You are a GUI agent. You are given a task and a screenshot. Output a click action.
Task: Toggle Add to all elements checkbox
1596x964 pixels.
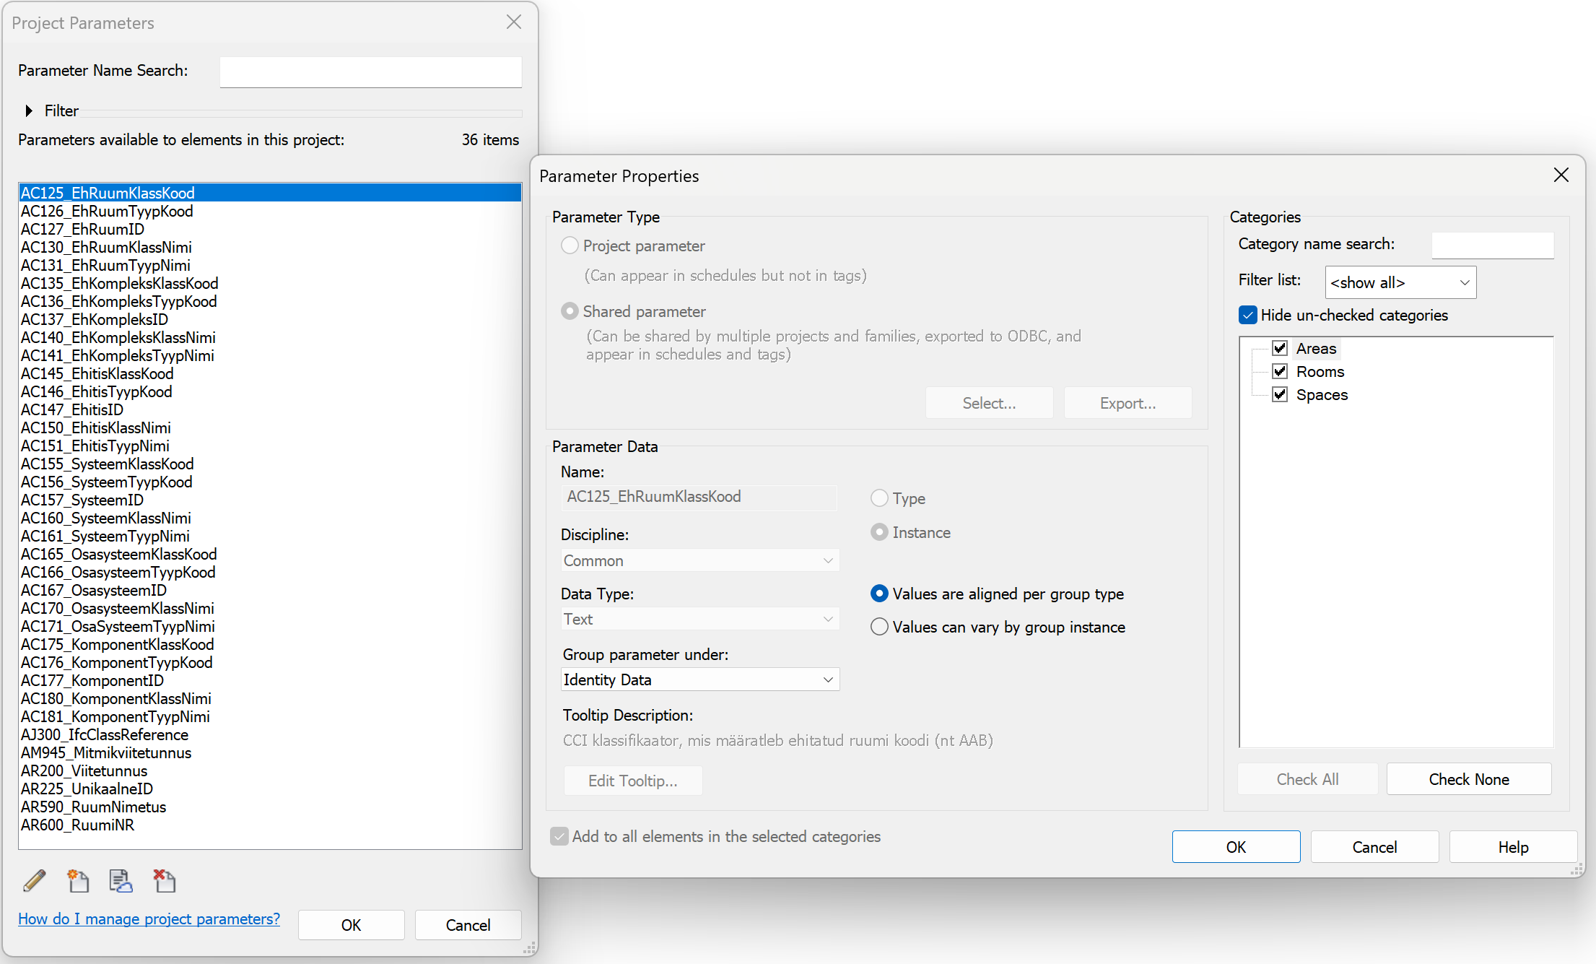pos(559,836)
